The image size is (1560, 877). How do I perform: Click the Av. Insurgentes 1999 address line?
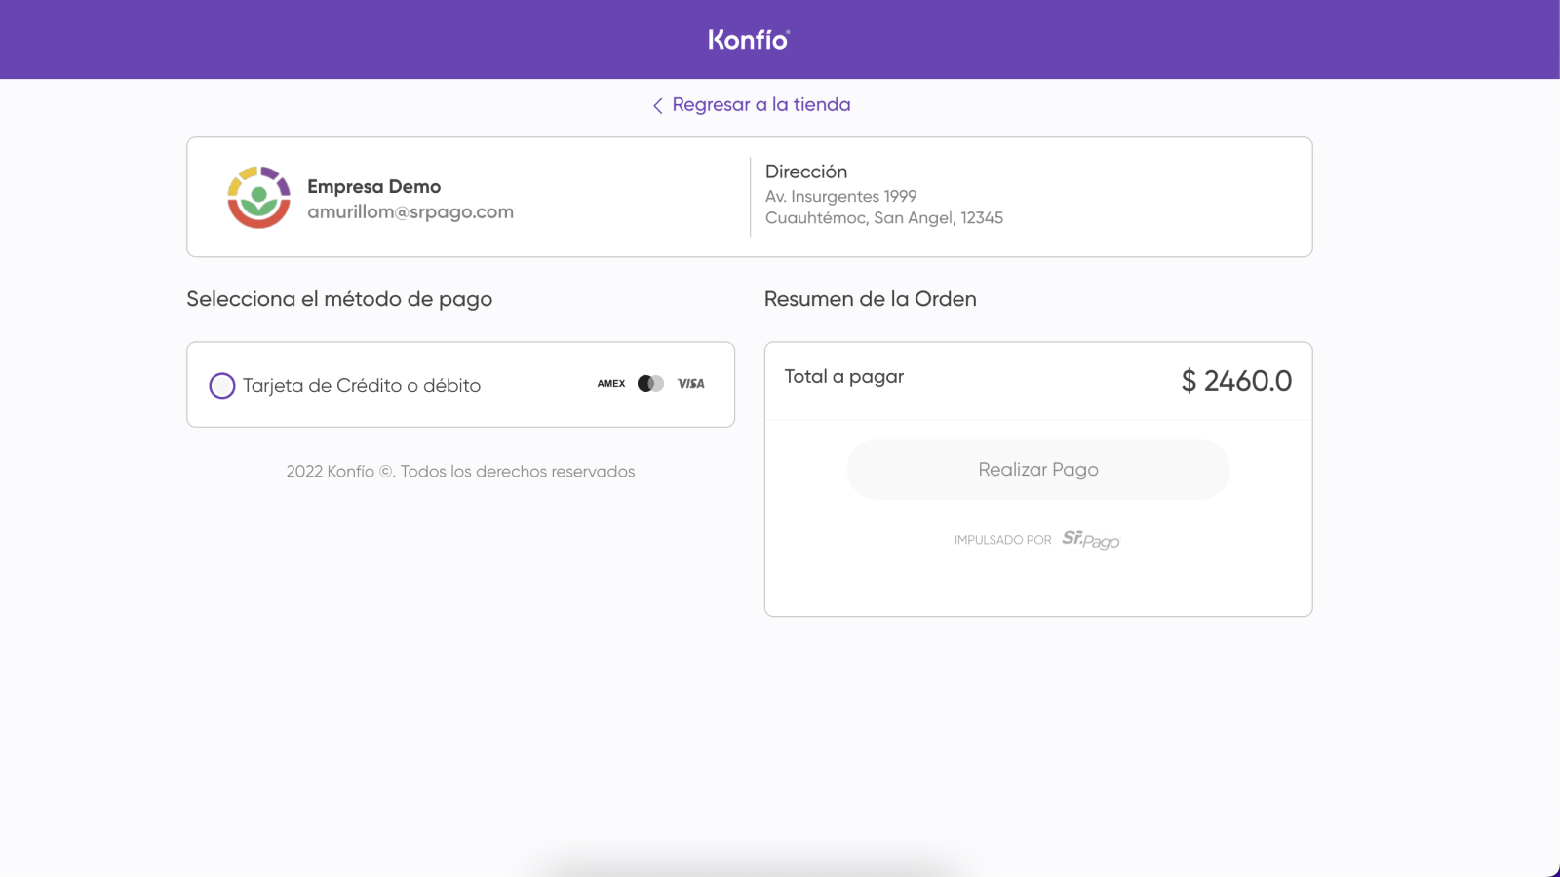click(x=840, y=196)
